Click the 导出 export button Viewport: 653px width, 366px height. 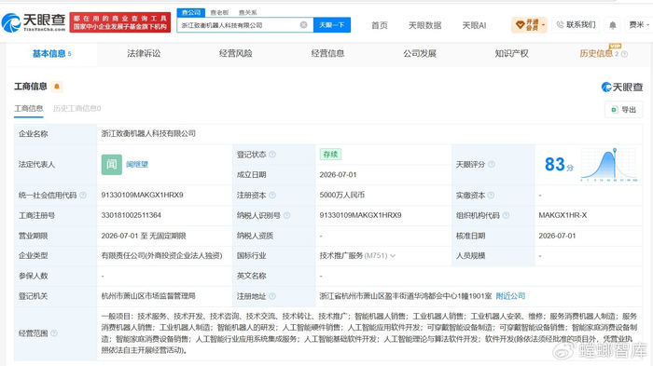click(x=623, y=110)
